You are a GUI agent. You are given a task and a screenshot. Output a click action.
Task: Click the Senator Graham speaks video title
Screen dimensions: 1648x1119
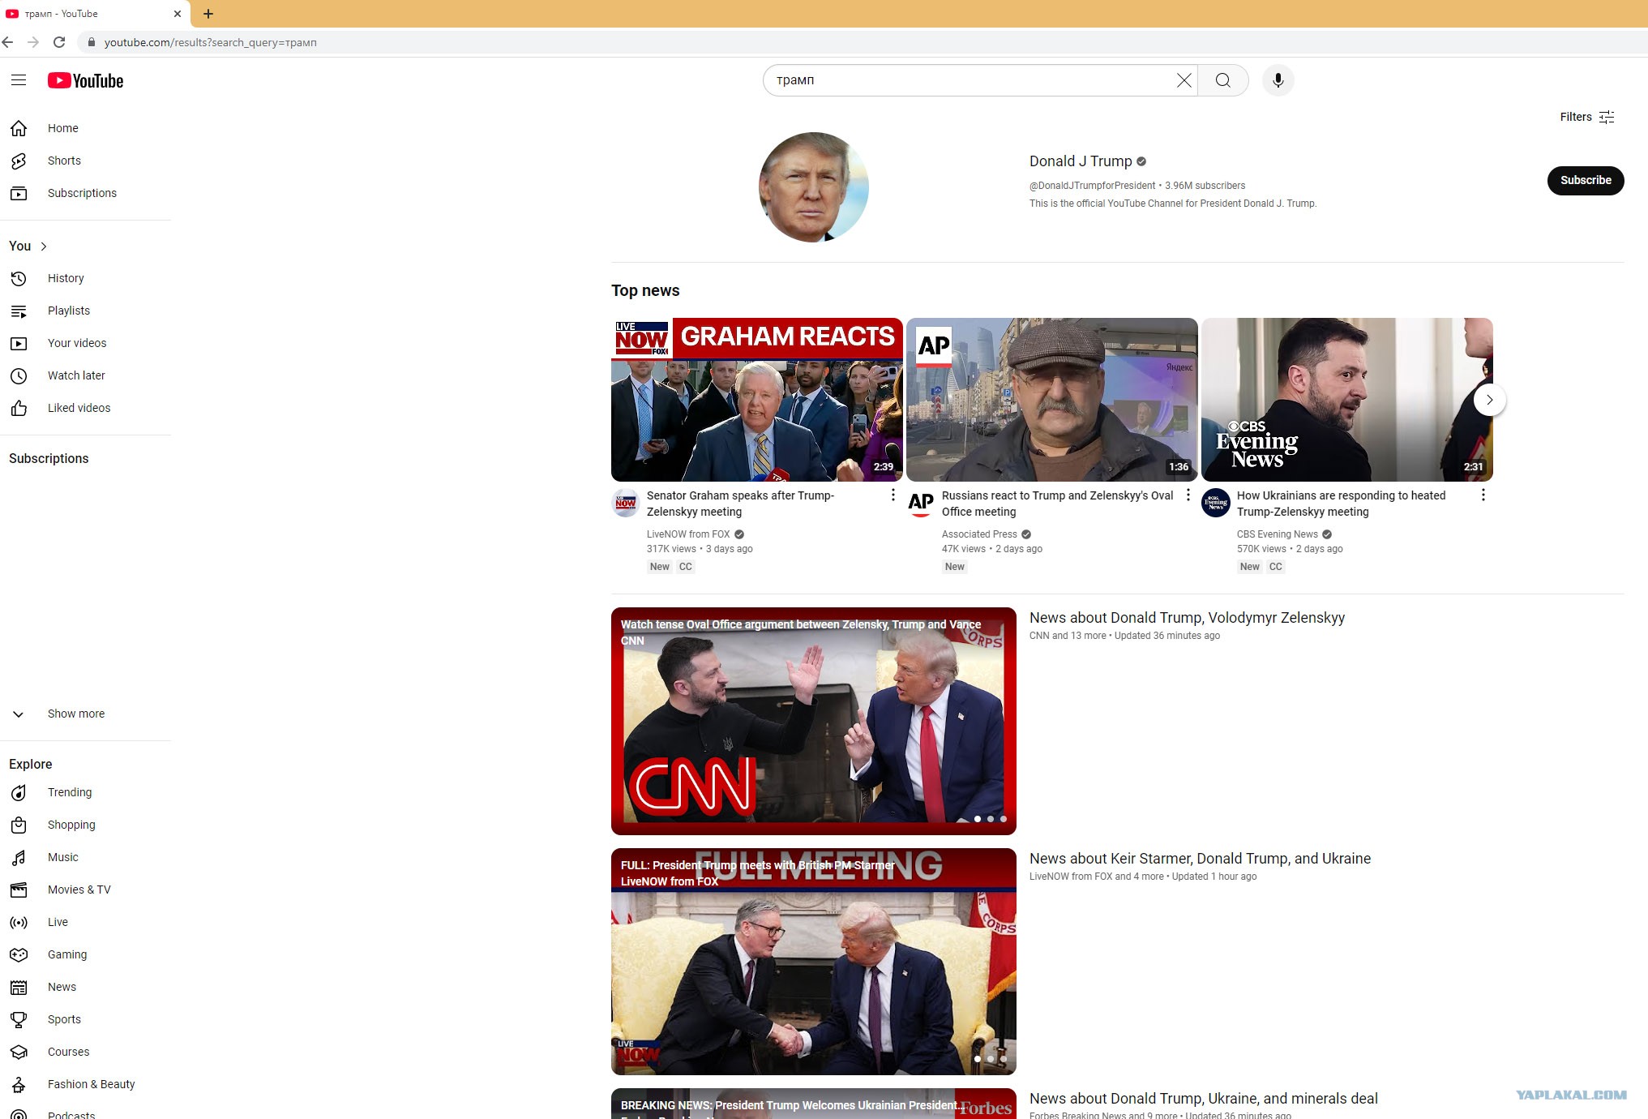(740, 504)
